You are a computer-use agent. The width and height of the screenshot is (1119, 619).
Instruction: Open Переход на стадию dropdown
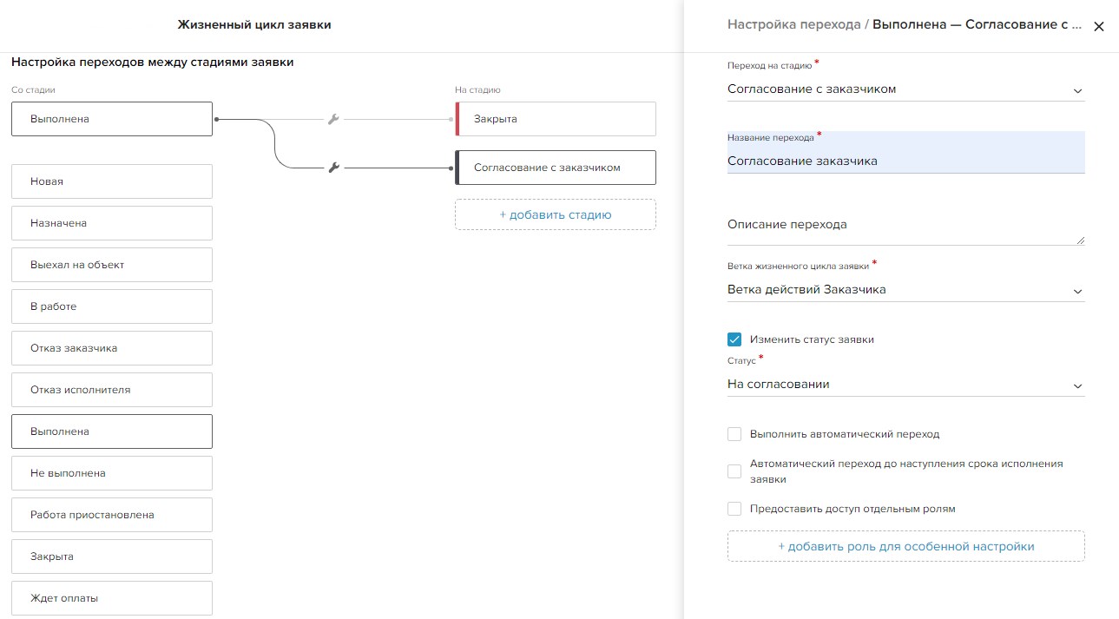(905, 89)
